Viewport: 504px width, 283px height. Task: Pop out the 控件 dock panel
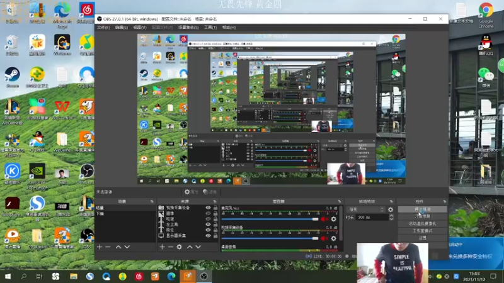pyautogui.click(x=445, y=201)
